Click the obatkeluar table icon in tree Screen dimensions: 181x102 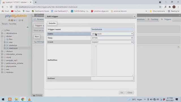7,45
